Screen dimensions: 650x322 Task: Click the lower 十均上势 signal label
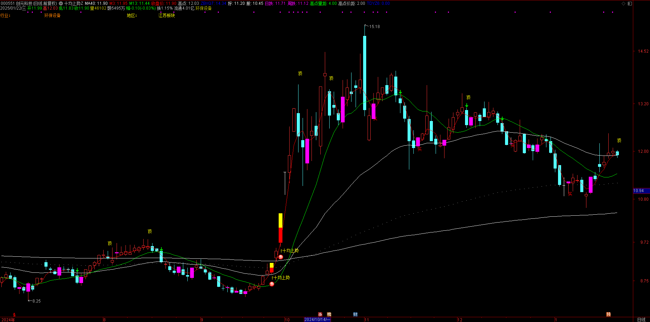coord(281,278)
